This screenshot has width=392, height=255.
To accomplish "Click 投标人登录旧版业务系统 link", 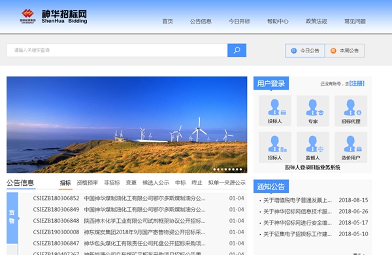I will 312,167.
